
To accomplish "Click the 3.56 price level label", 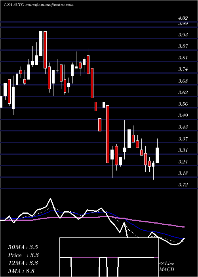I will pos(183,104).
